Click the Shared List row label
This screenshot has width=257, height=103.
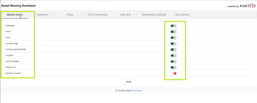click(x=11, y=67)
